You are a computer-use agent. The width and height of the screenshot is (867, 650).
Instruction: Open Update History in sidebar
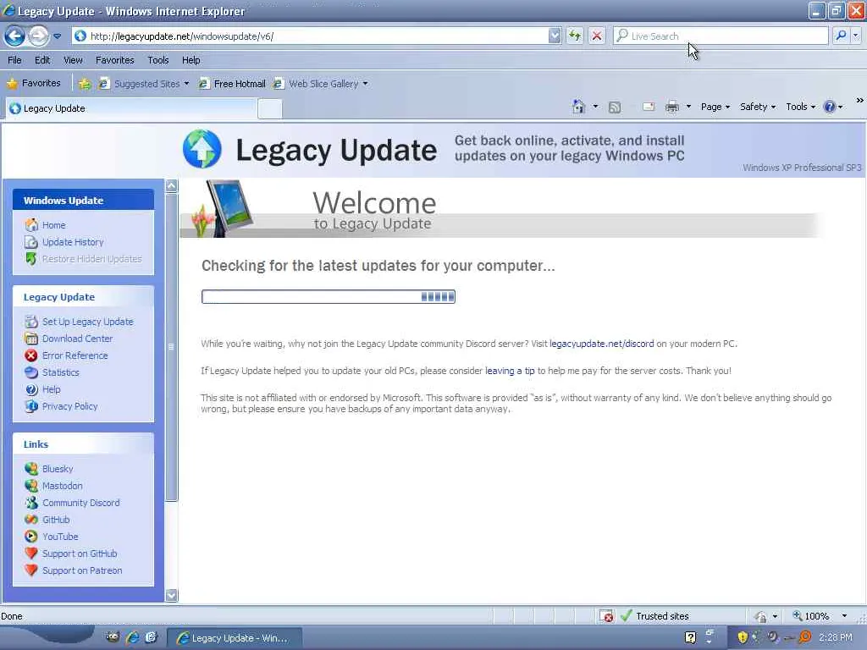coord(73,242)
